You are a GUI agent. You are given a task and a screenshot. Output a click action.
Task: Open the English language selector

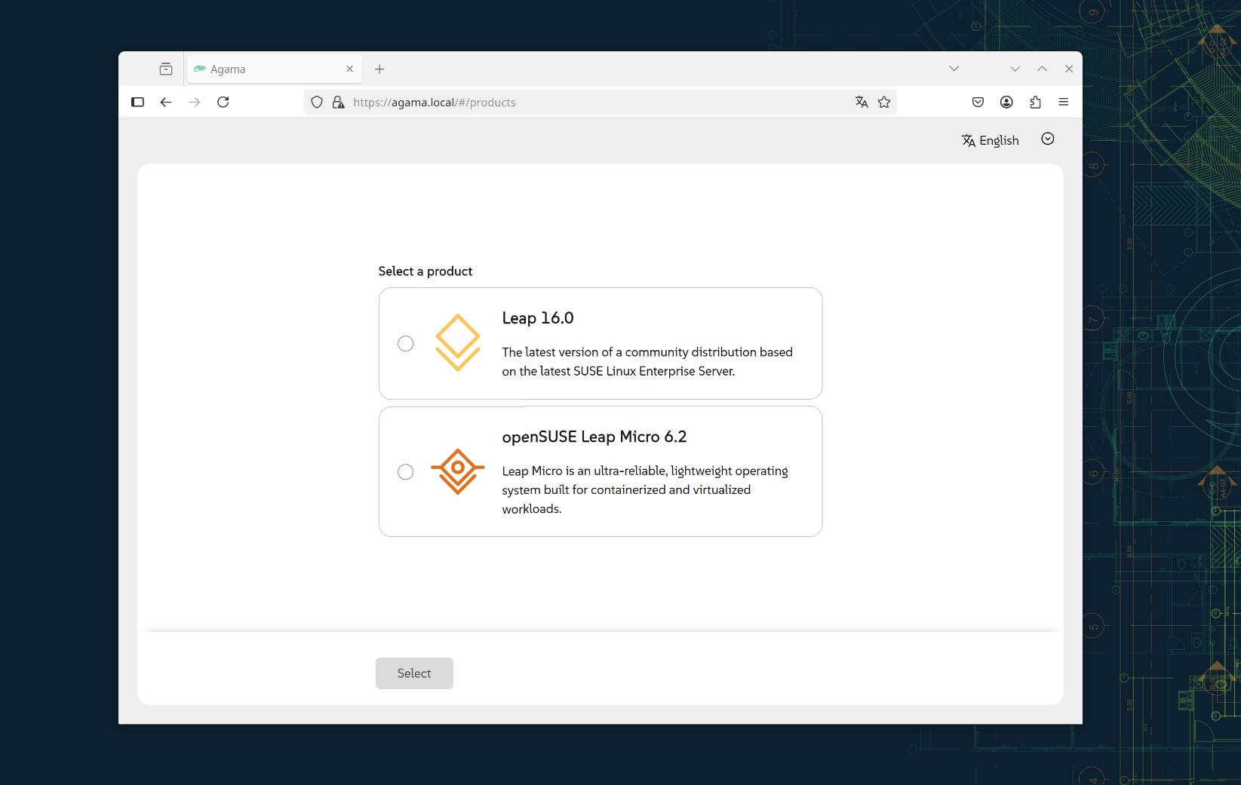click(990, 140)
